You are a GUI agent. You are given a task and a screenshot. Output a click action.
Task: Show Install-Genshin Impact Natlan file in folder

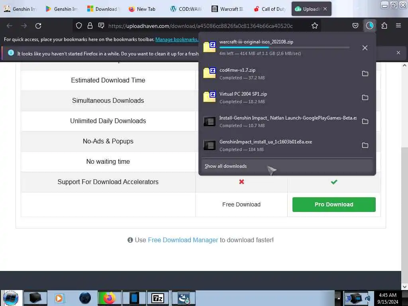[365, 122]
